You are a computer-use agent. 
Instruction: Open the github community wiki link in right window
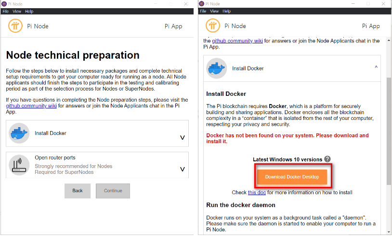coord(237,41)
